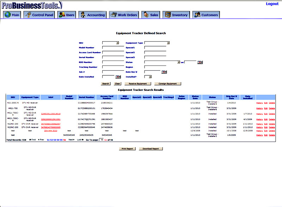Screen dimensions: 282x207
Task: Switch to Work Orders tab label
Action: pyautogui.click(x=127, y=15)
